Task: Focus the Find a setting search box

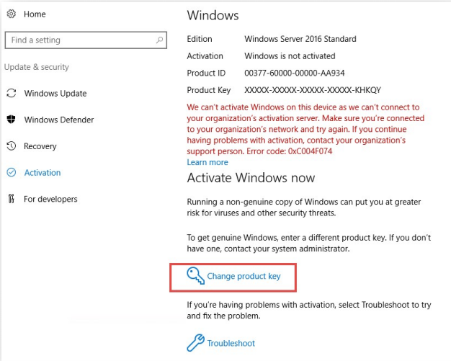Action: pos(86,40)
